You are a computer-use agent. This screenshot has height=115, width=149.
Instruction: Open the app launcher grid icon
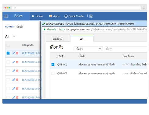6,16
